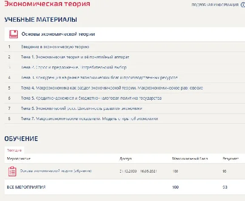Open Тема 7. Макроэкономические показатели
Viewport: 245px width, 201px height.
(x=89, y=119)
